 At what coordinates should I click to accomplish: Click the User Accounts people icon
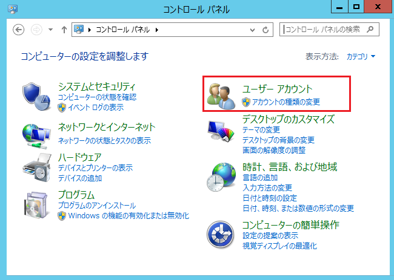tap(221, 95)
